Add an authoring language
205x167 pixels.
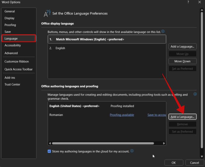pyautogui.click(x=182, y=117)
